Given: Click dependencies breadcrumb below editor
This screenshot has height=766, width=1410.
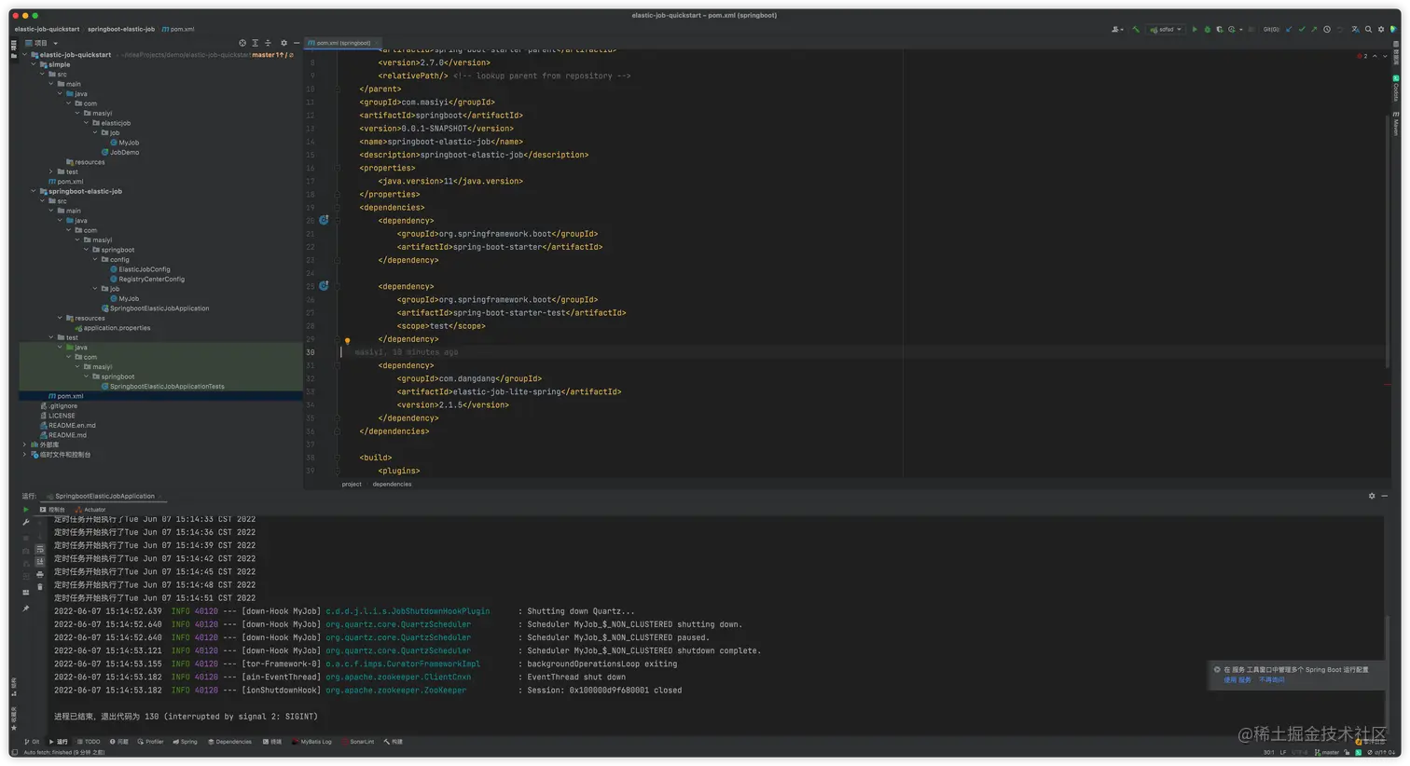Looking at the screenshot, I should (392, 484).
